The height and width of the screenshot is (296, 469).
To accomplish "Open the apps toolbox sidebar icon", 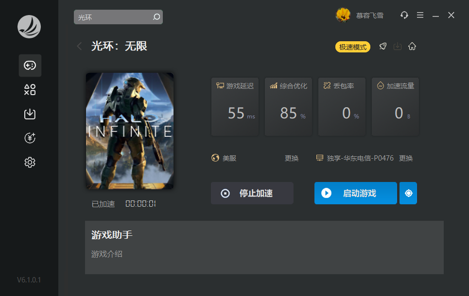I will coord(30,90).
